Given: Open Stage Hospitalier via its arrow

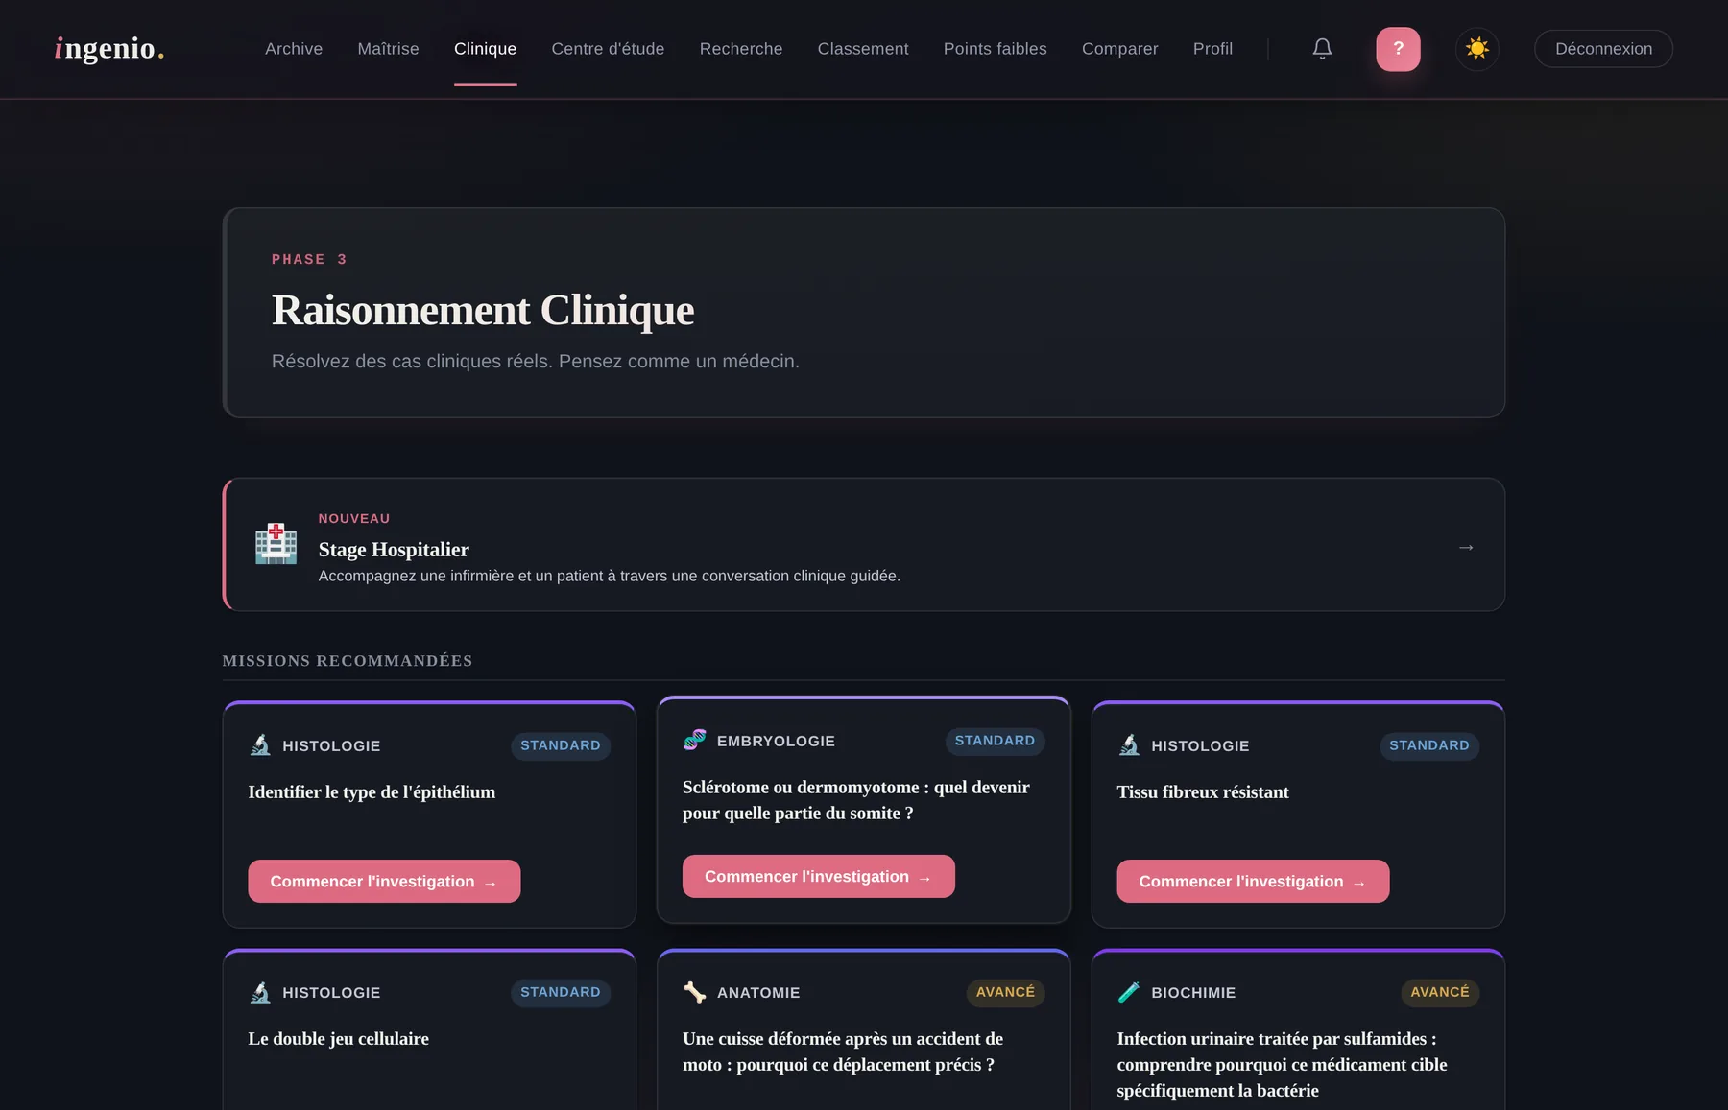Looking at the screenshot, I should (x=1466, y=547).
